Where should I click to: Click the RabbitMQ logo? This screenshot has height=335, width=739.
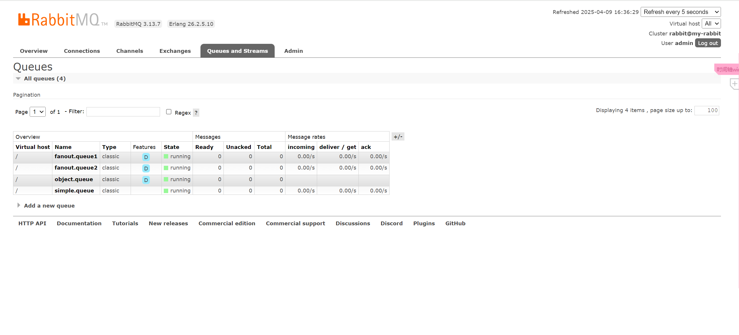[59, 20]
